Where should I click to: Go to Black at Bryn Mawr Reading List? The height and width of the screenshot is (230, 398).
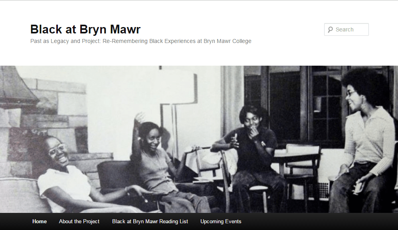coord(150,221)
